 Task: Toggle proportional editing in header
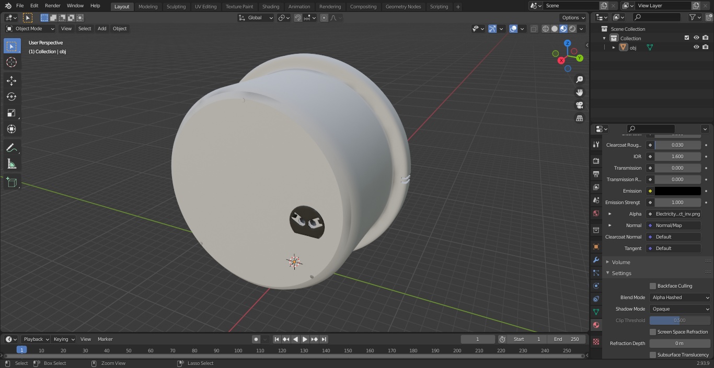click(324, 18)
